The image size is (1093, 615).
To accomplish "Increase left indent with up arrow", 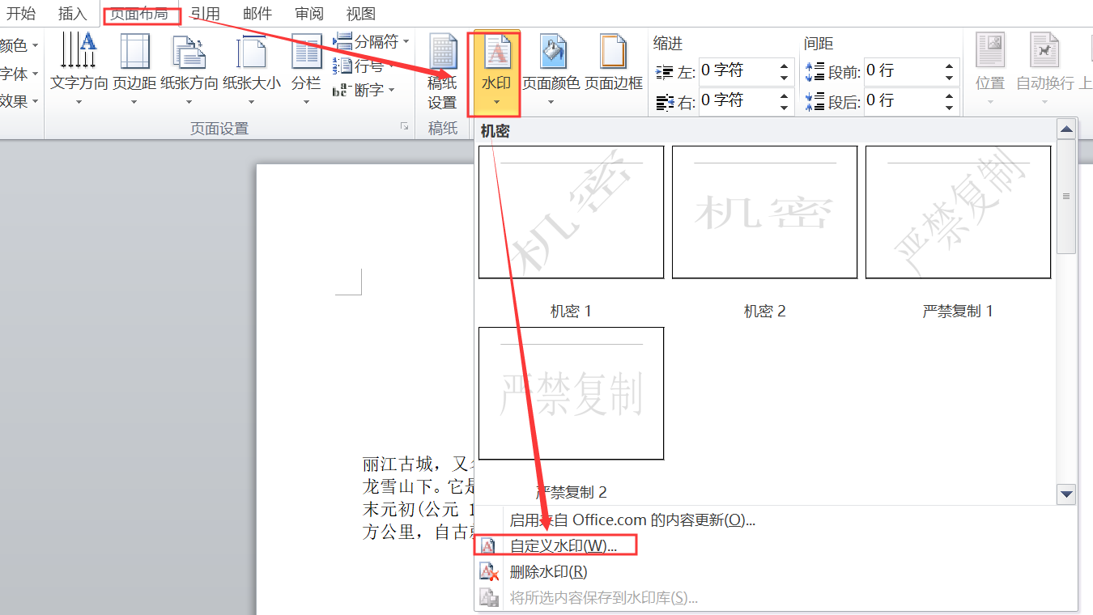I will 785,65.
